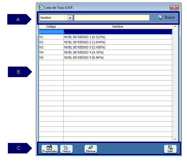Click the scrollbar up arrow
This screenshot has height=162, width=187.
[175, 26]
